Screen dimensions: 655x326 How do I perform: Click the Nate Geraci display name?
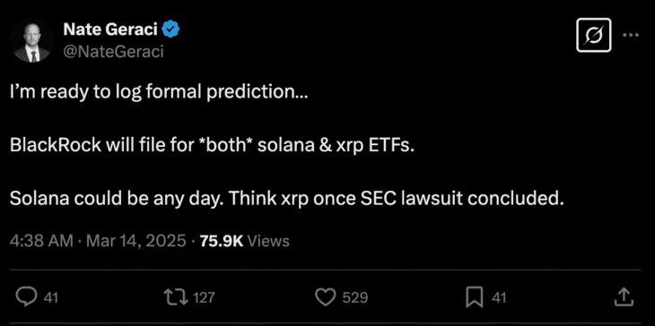(110, 30)
